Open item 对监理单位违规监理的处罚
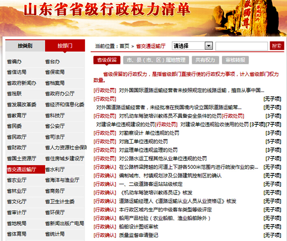 pos(148,150)
